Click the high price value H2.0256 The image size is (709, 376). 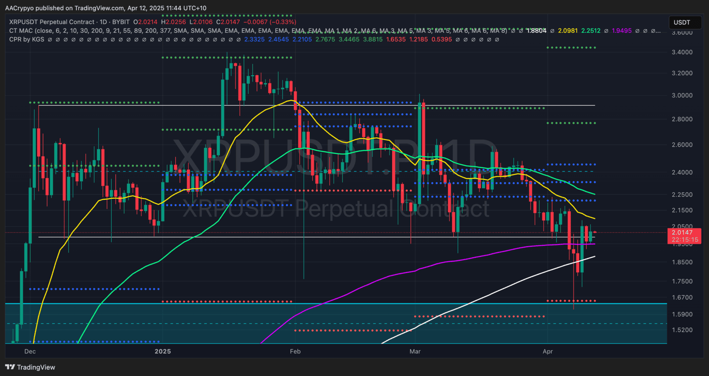pyautogui.click(x=174, y=22)
